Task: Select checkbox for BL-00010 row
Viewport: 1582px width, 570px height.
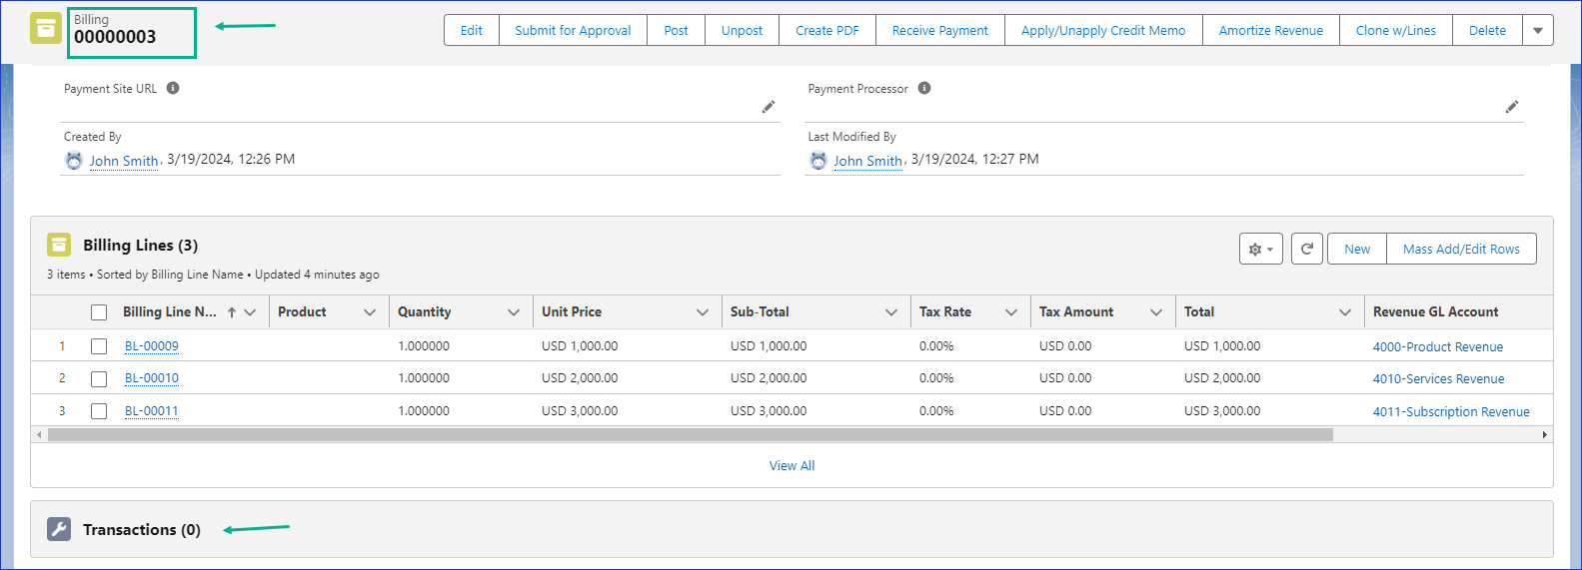Action: pyautogui.click(x=99, y=378)
